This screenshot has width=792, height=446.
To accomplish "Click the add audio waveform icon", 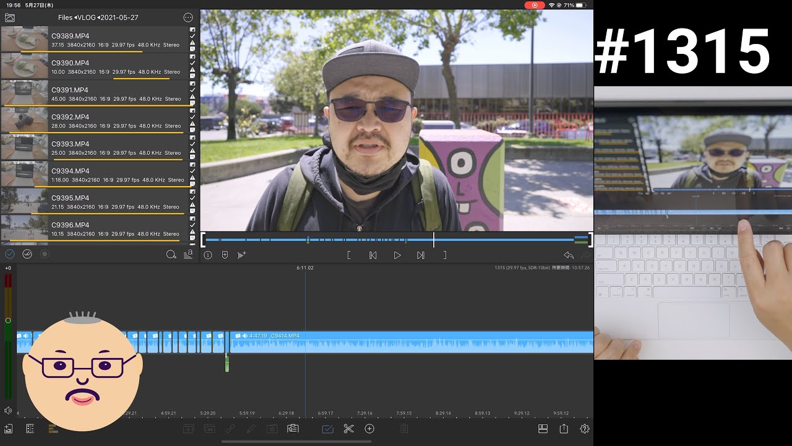I will pos(242,255).
